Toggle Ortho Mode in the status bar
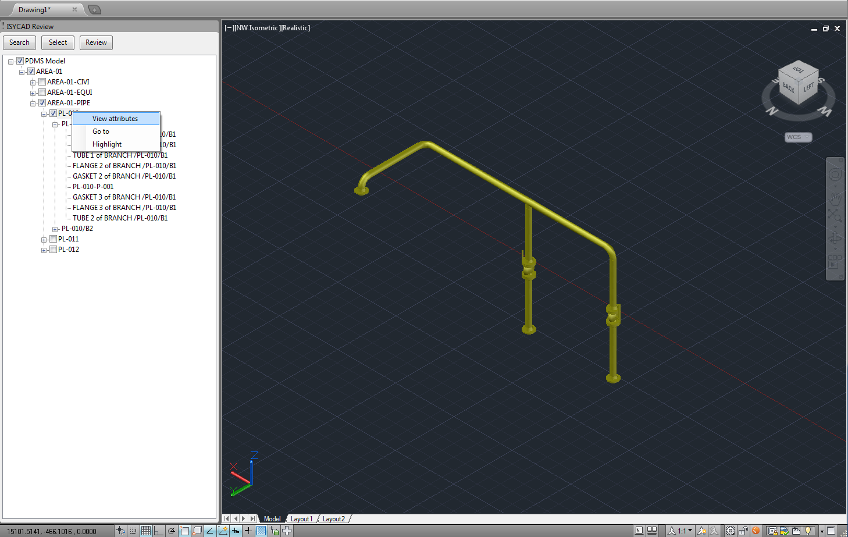The width and height of the screenshot is (848, 537). point(159,531)
